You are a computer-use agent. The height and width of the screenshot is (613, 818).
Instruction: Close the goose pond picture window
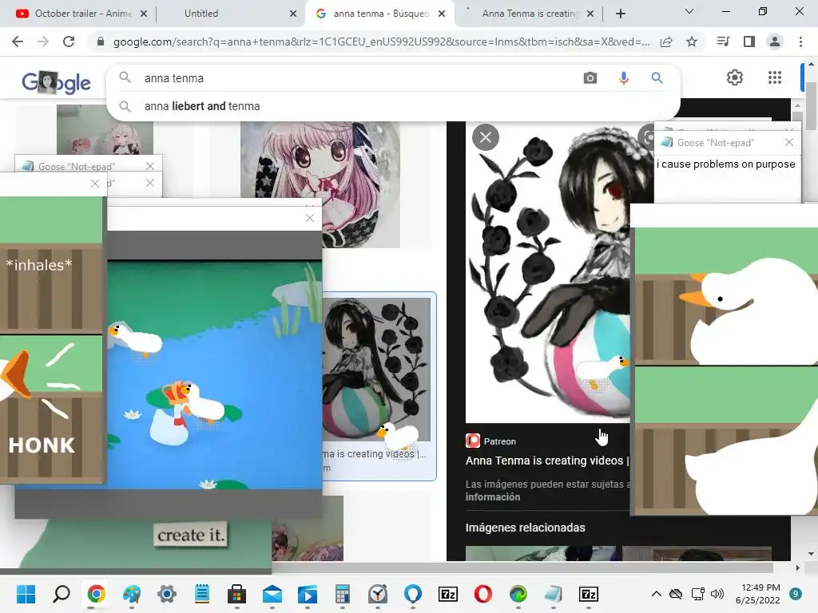(x=310, y=218)
